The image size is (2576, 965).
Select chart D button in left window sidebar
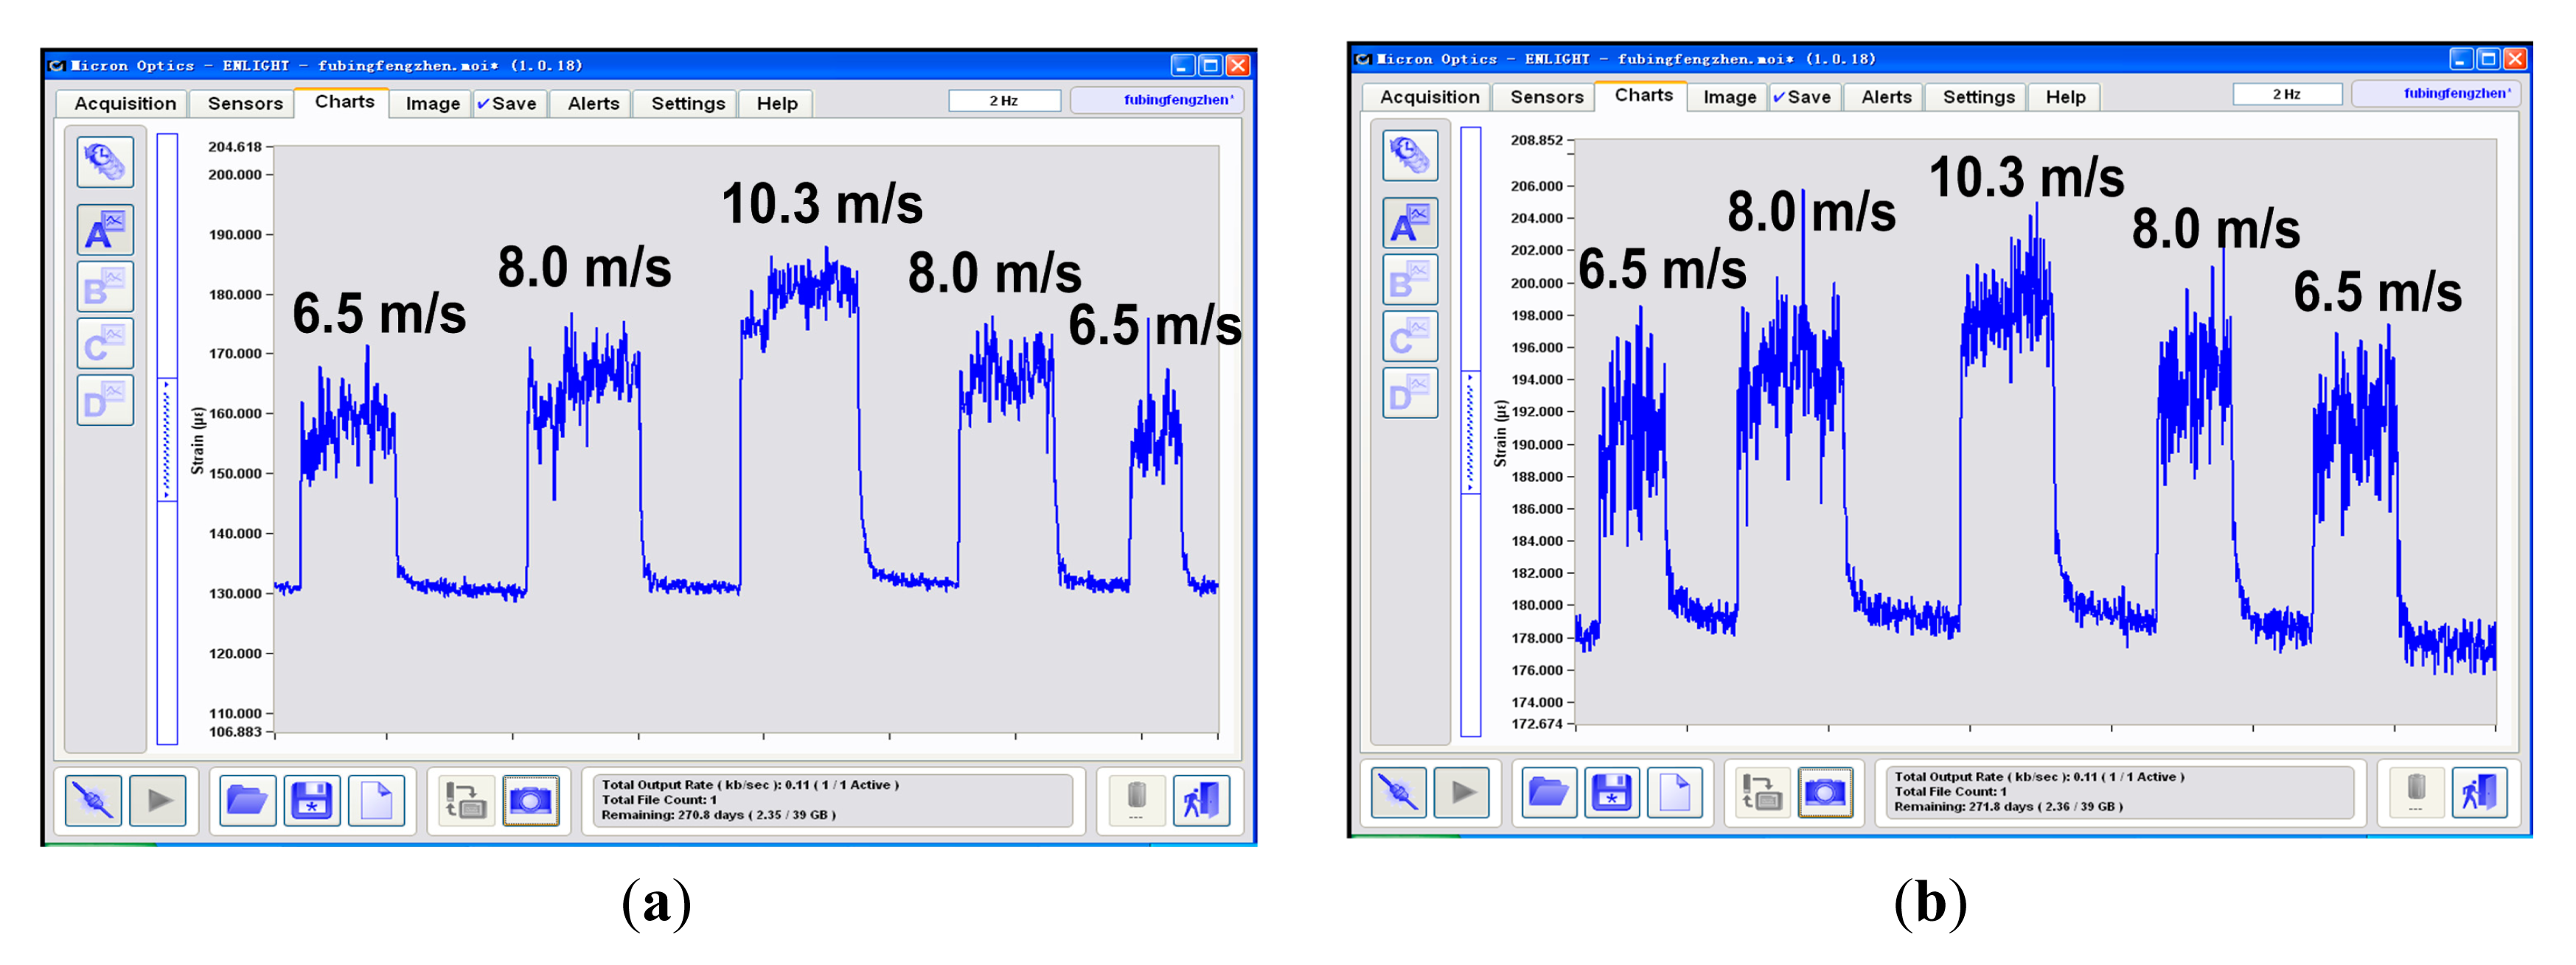pos(105,399)
